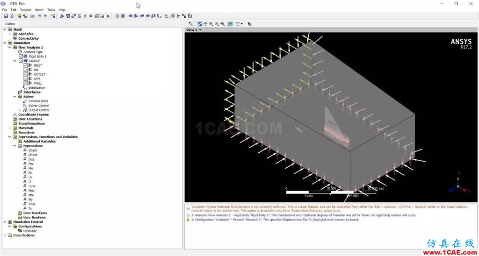Collapse the Flow Analysis 1 node
Image resolution: width=479 pixels, height=256 pixels.
[x=10, y=47]
